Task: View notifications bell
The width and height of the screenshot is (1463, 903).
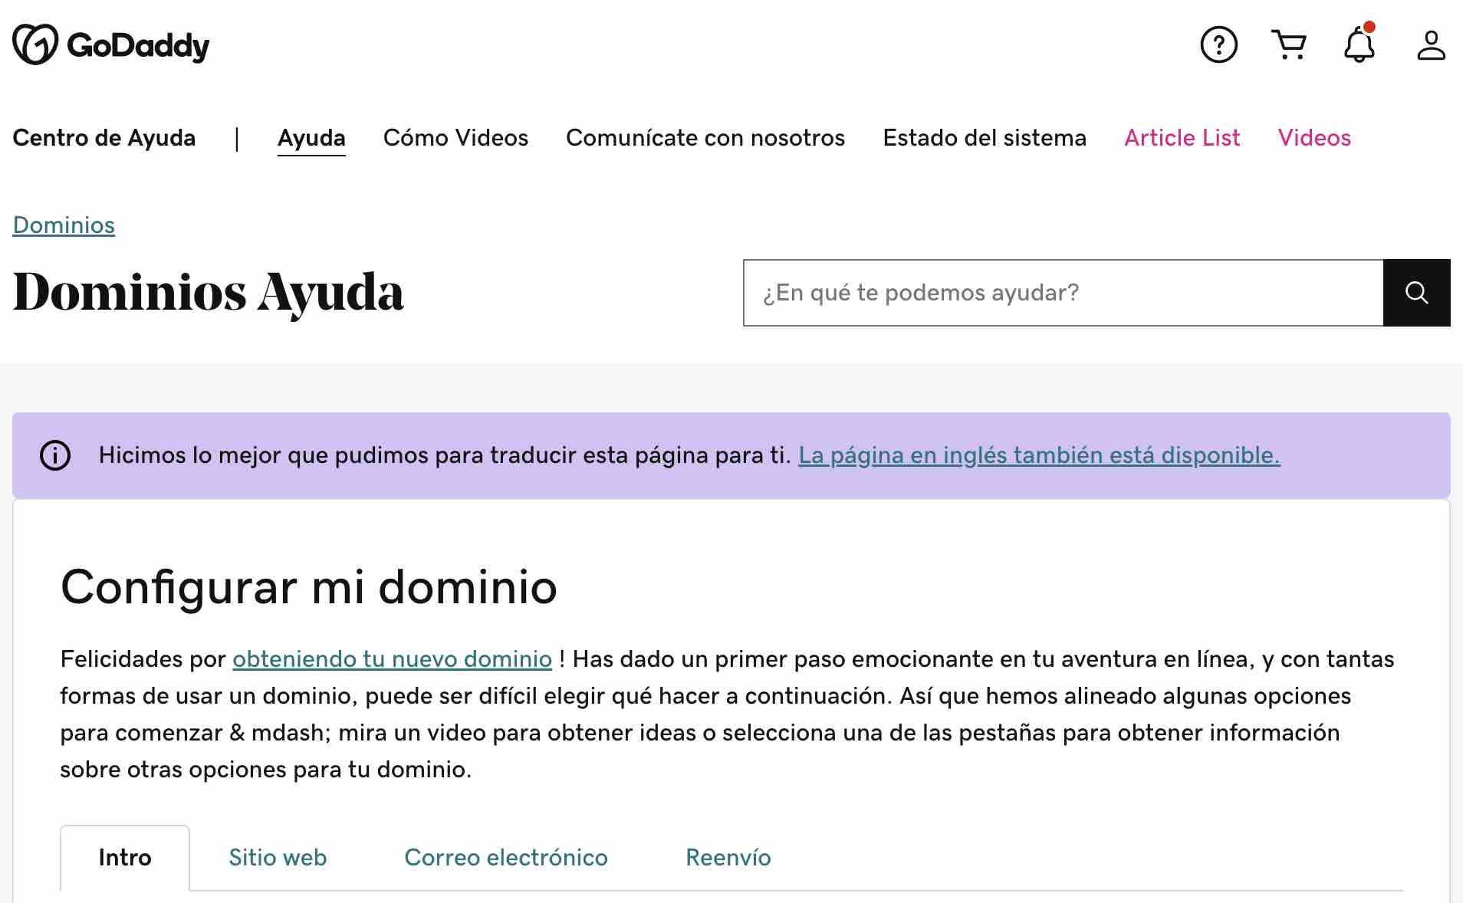Action: (1359, 43)
